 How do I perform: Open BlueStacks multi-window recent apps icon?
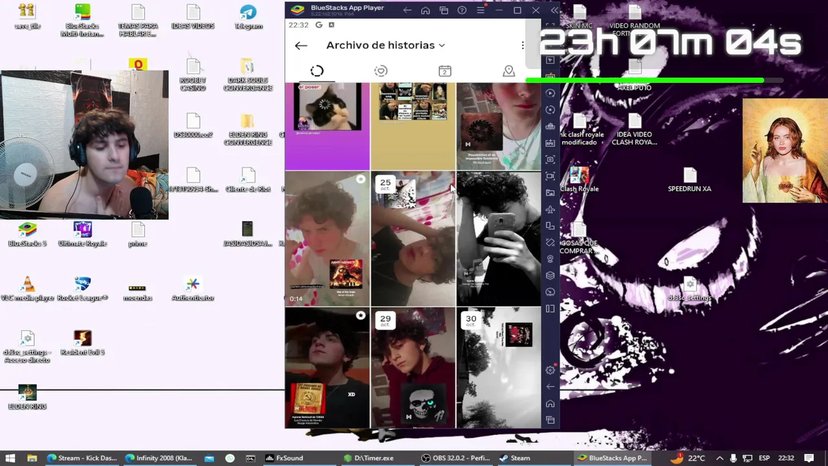444,10
